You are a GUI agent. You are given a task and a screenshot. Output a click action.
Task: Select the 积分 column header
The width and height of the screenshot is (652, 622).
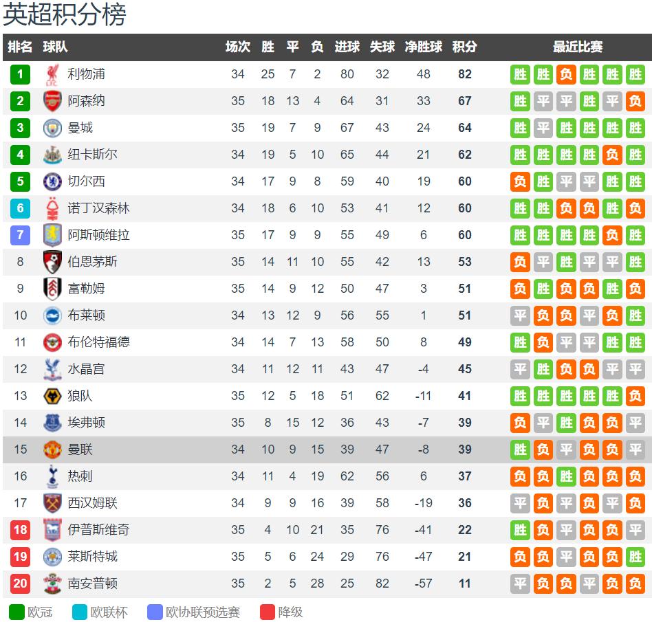tap(464, 47)
